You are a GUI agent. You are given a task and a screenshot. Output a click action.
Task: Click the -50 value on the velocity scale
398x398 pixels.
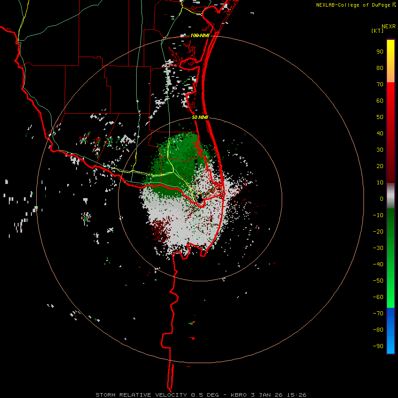378,281
